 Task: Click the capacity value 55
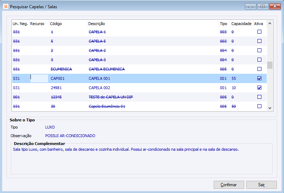click(x=234, y=78)
